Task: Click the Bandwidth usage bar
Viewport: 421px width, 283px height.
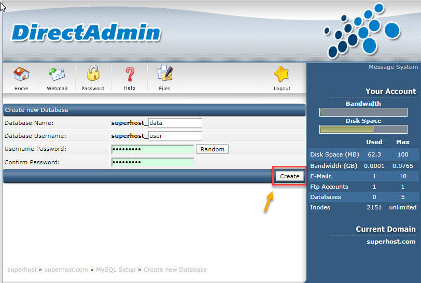Action: pyautogui.click(x=363, y=112)
